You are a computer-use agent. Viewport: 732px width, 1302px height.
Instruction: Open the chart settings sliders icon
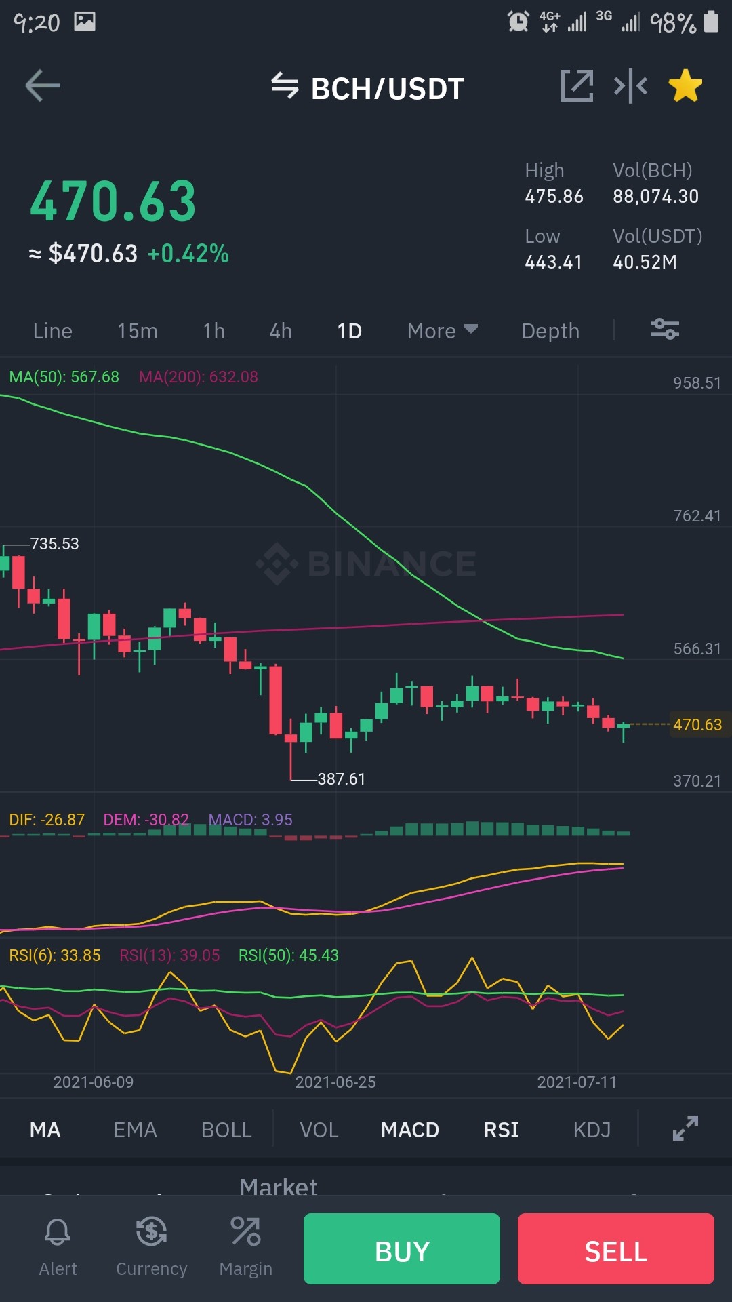point(665,330)
